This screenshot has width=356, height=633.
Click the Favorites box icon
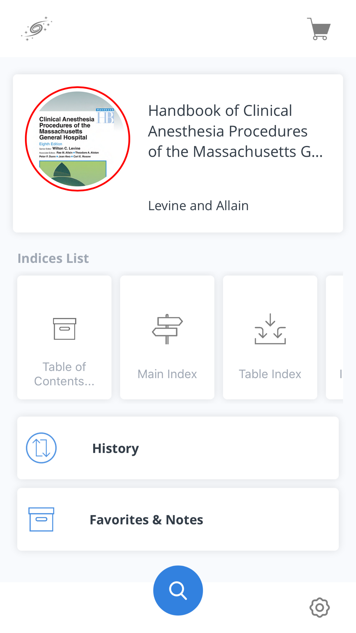point(41,519)
